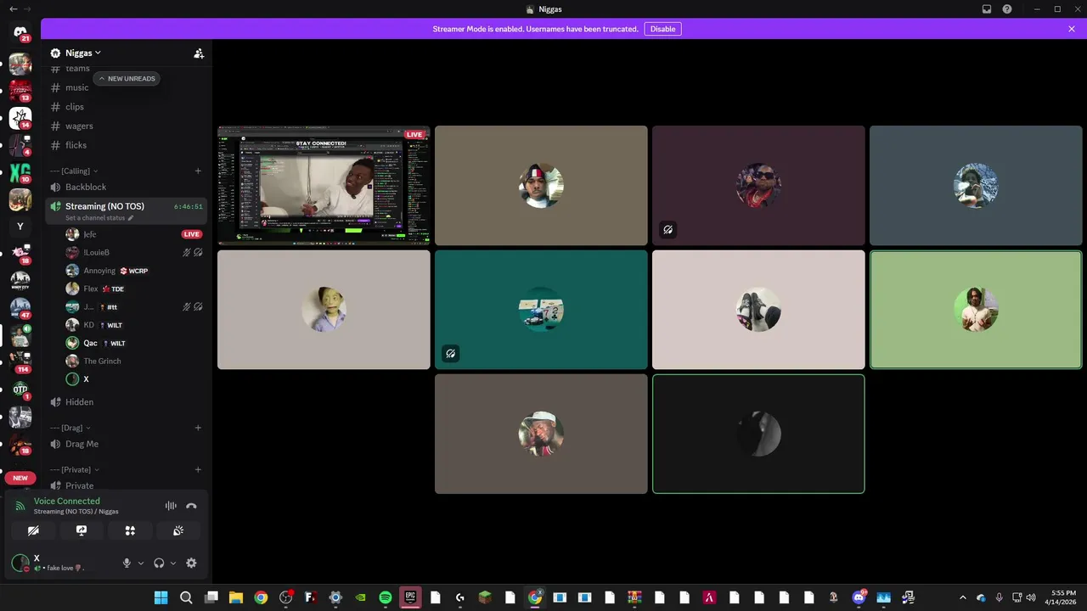
Task: Open Epic Games Launcher in taskbar
Action: (x=410, y=597)
